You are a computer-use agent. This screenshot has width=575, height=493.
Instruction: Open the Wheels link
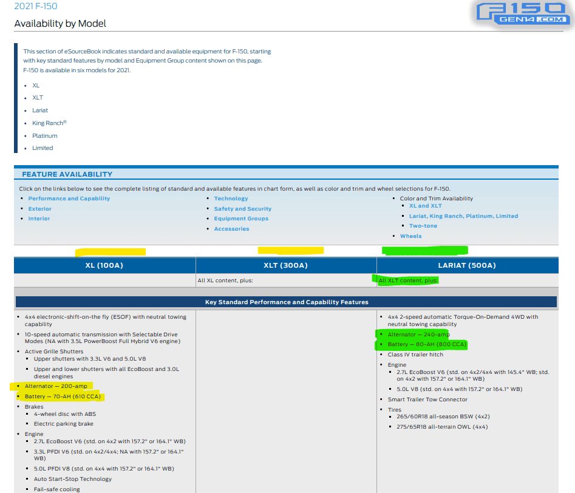coord(410,236)
